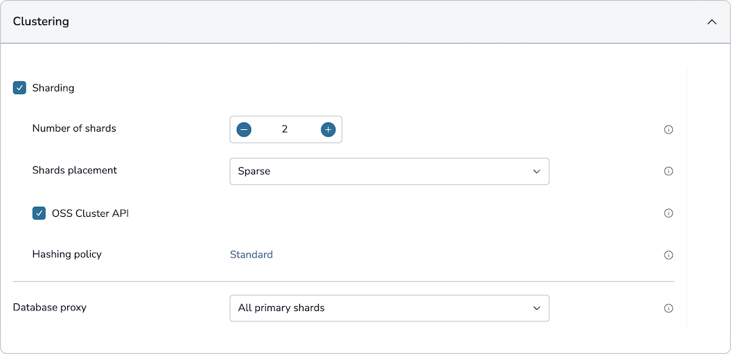
Task: Uncheck the Sharding checkbox
Action: click(19, 88)
